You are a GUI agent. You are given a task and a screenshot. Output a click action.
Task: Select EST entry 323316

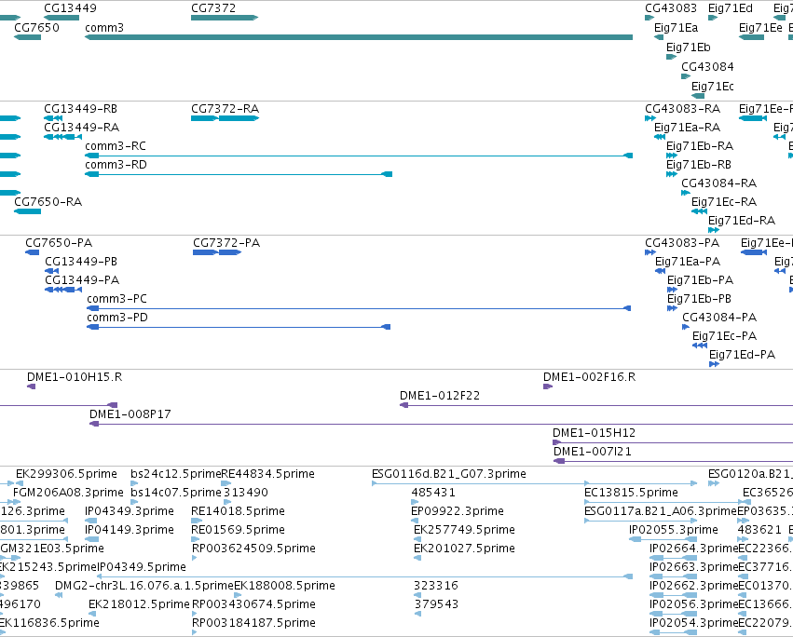pyautogui.click(x=436, y=586)
